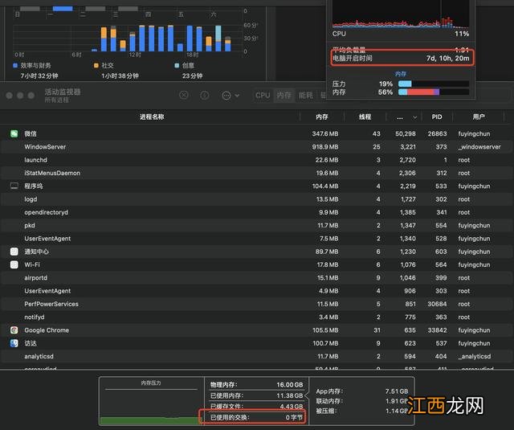Open the sorted column chevron dropdown

click(414, 117)
